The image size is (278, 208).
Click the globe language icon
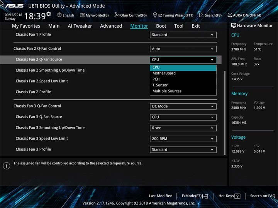[59, 15]
